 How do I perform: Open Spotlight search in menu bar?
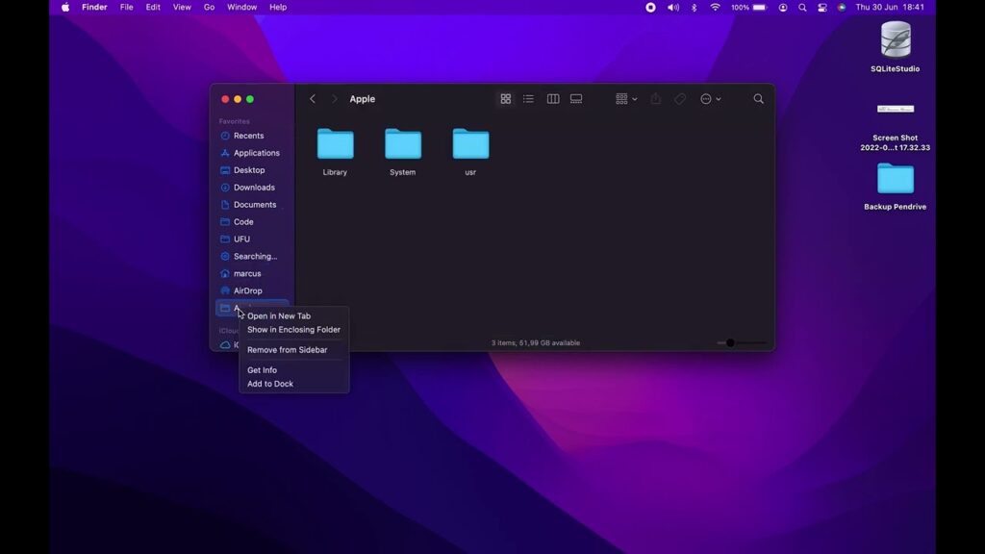(802, 8)
